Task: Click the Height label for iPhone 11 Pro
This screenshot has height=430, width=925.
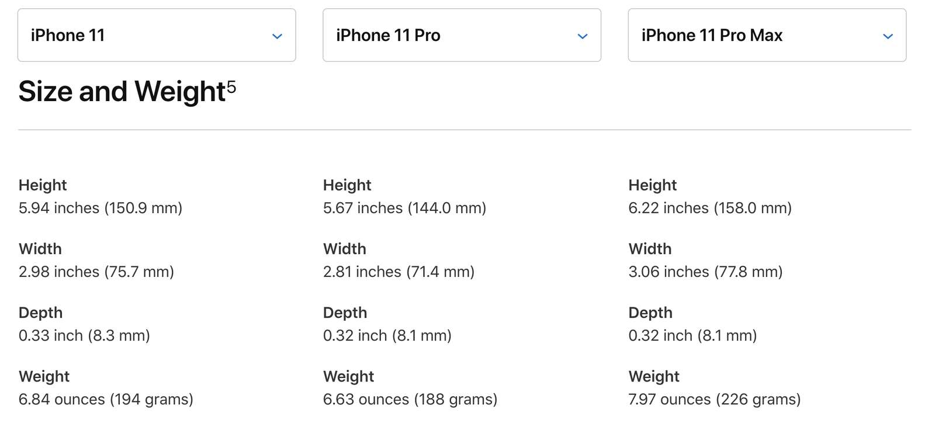Action: [x=347, y=185]
